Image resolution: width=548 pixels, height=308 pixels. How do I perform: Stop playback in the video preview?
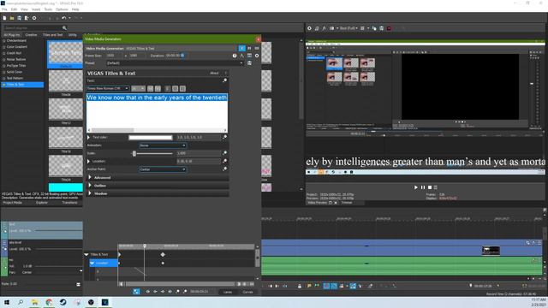click(x=430, y=187)
